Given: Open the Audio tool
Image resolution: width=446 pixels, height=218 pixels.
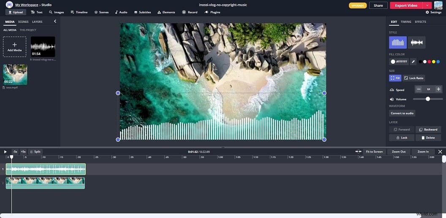Looking at the screenshot, I should [121, 12].
